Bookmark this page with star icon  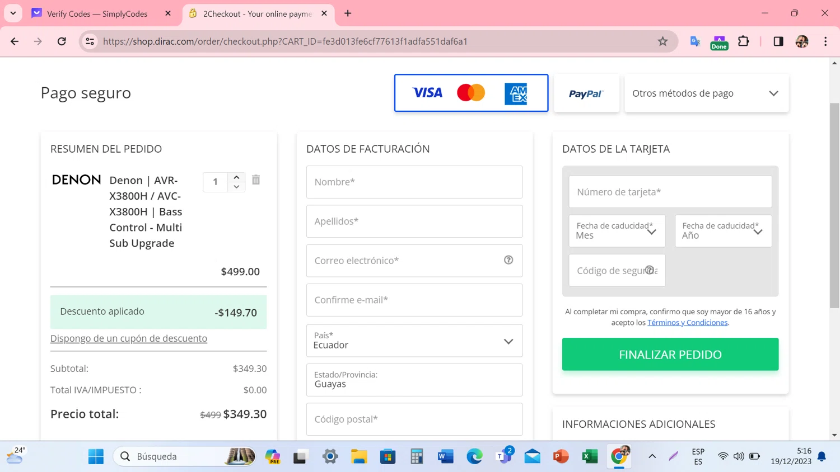tap(663, 41)
